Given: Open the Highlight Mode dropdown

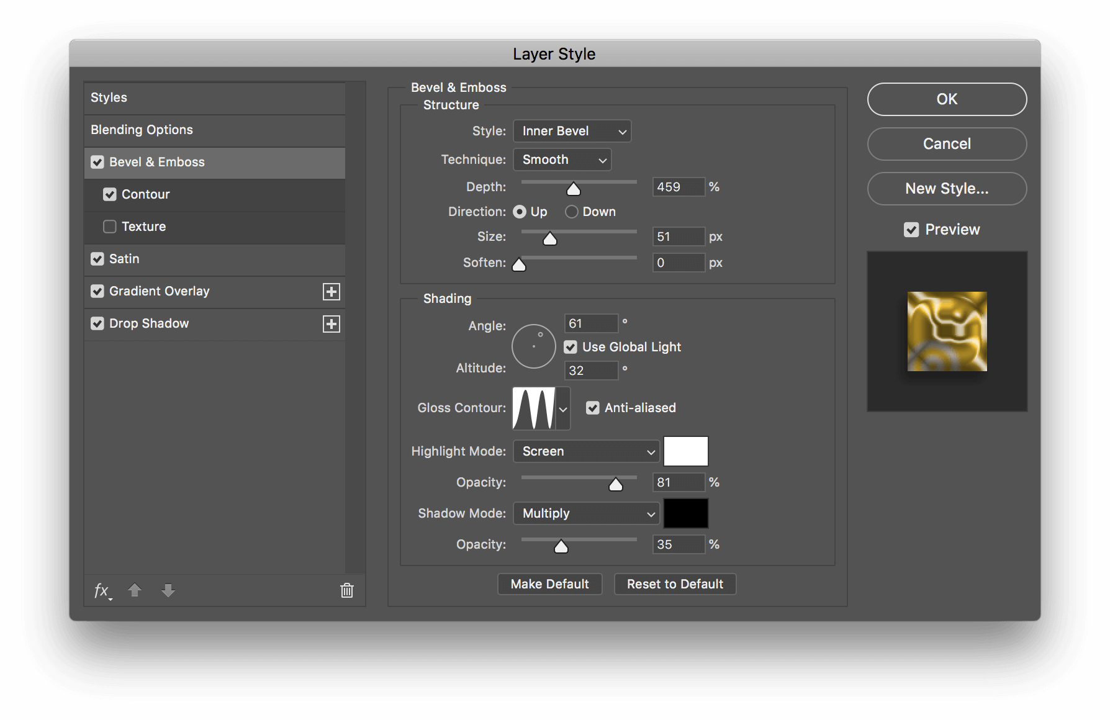Looking at the screenshot, I should pyautogui.click(x=585, y=451).
